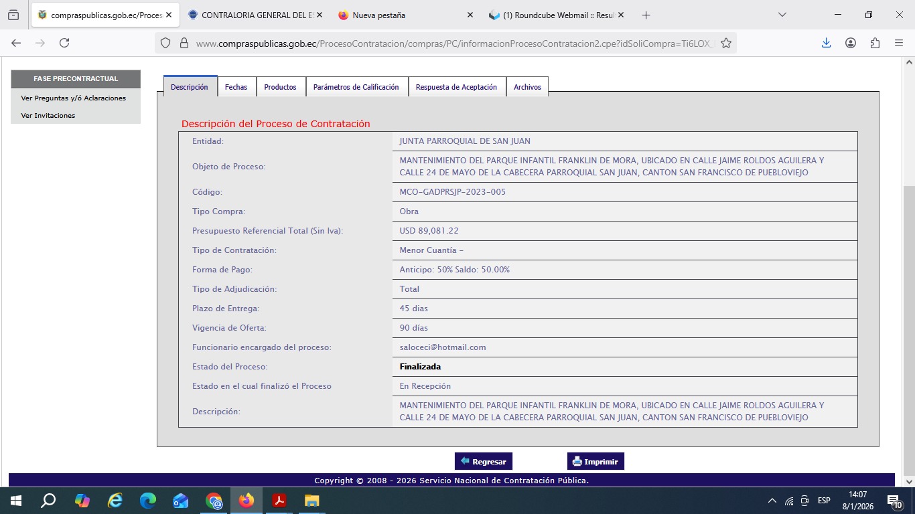The height and width of the screenshot is (514, 915).
Task: Close the Roundcube Webmail tab
Action: [622, 15]
